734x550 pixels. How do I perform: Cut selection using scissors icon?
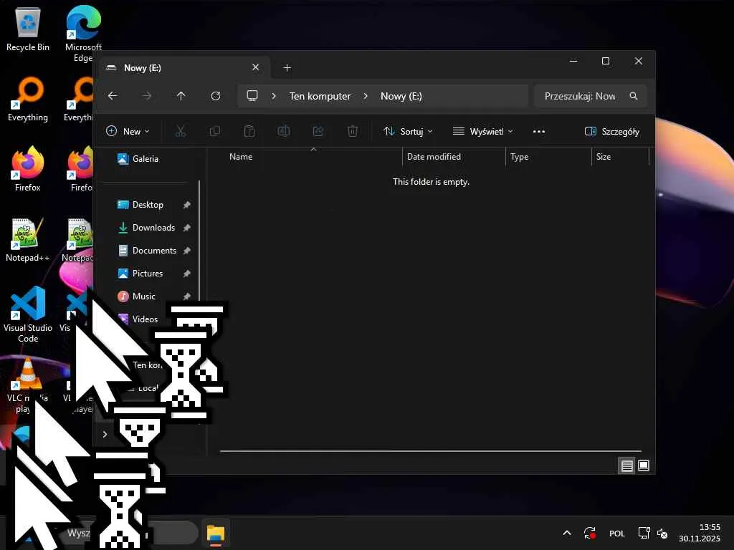[x=180, y=132]
